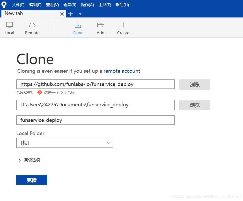Open the 操作(A) menu
The image size is (243, 201).
click(87, 5)
